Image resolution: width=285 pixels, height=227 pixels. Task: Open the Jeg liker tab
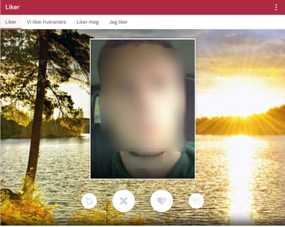(x=118, y=22)
